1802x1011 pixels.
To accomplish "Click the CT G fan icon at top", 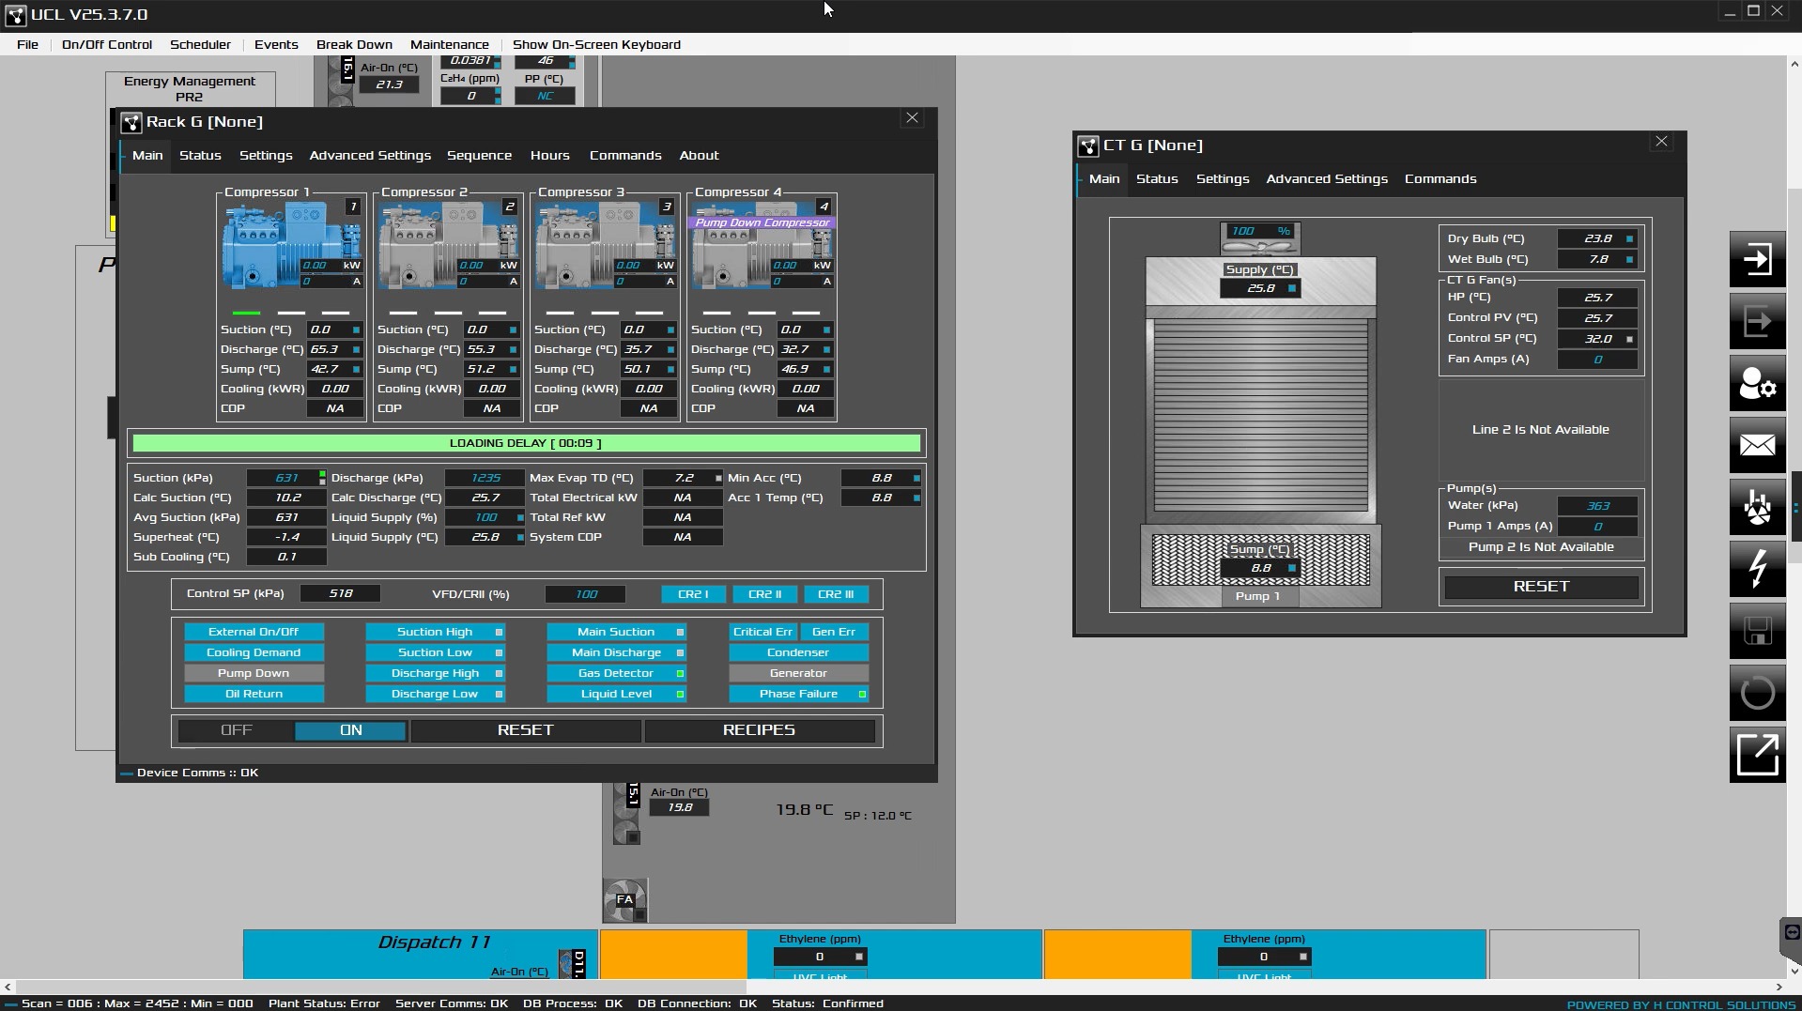I will point(1260,247).
